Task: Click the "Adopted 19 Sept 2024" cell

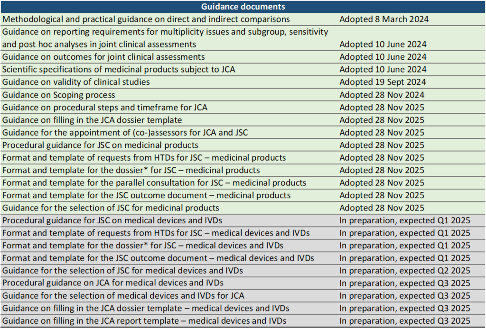Action: (x=383, y=82)
